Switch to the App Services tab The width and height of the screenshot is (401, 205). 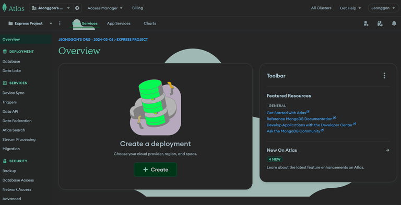click(119, 23)
